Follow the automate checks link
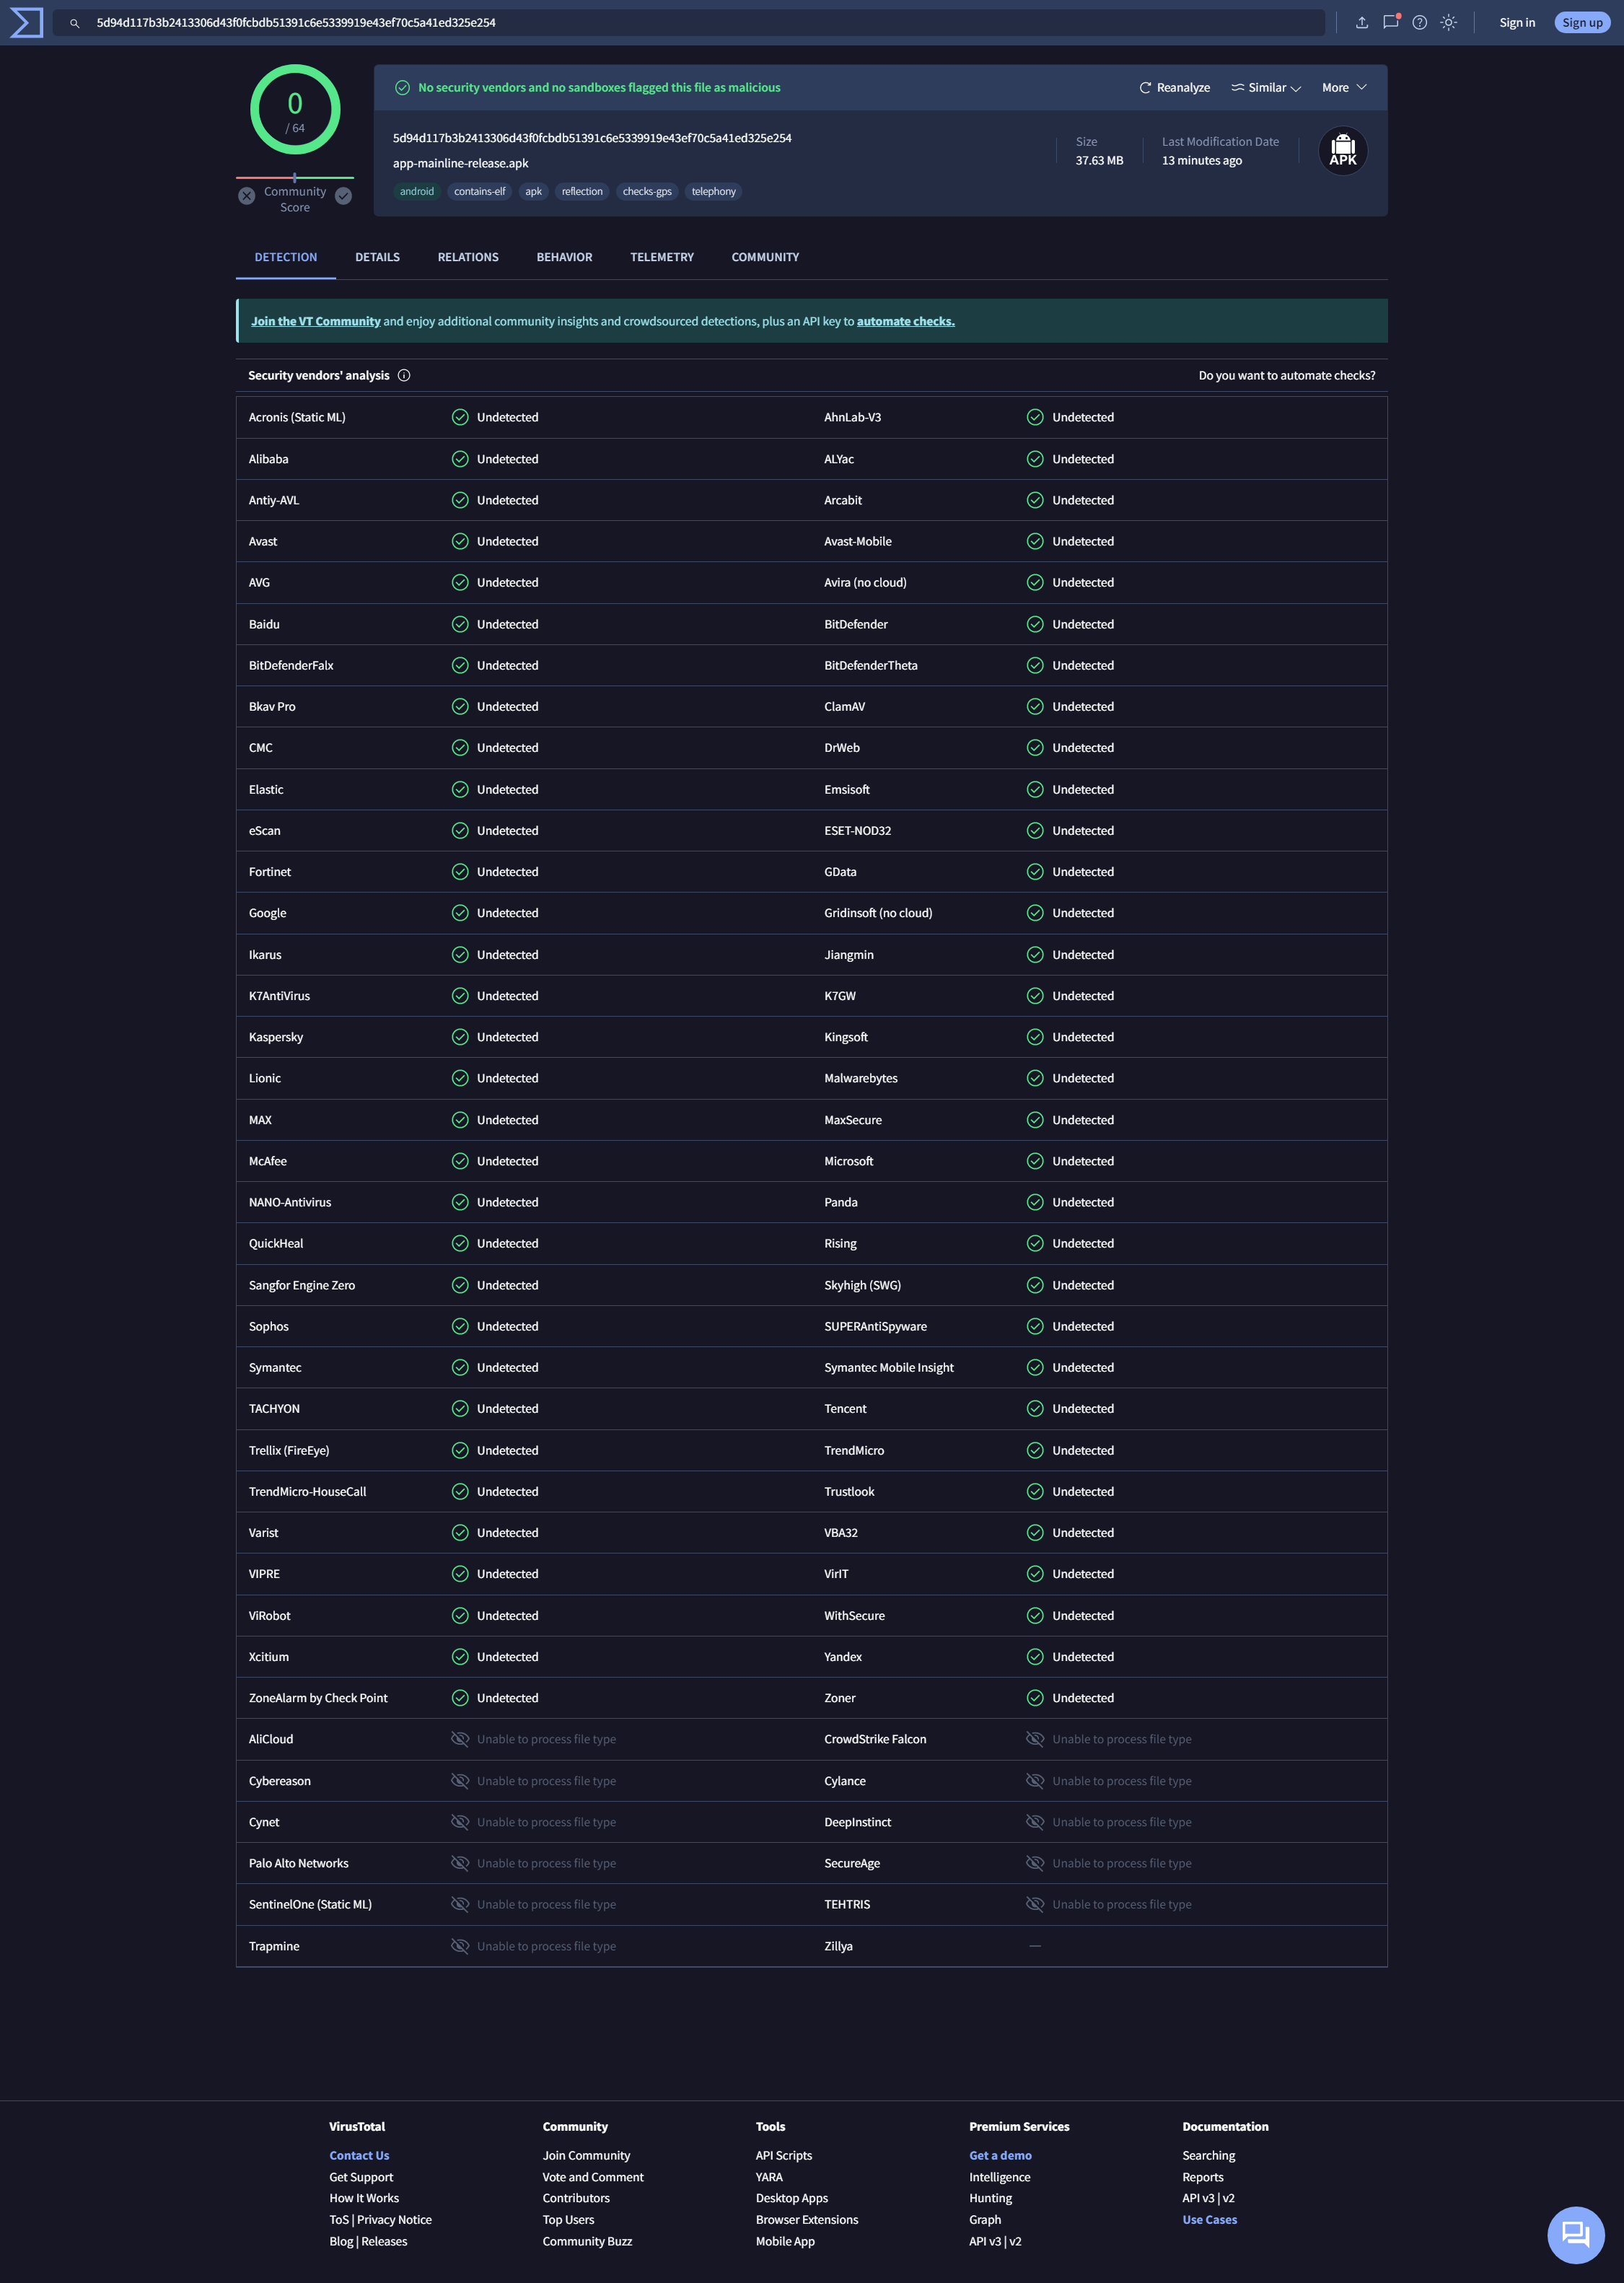Viewport: 1624px width, 2283px height. point(905,321)
